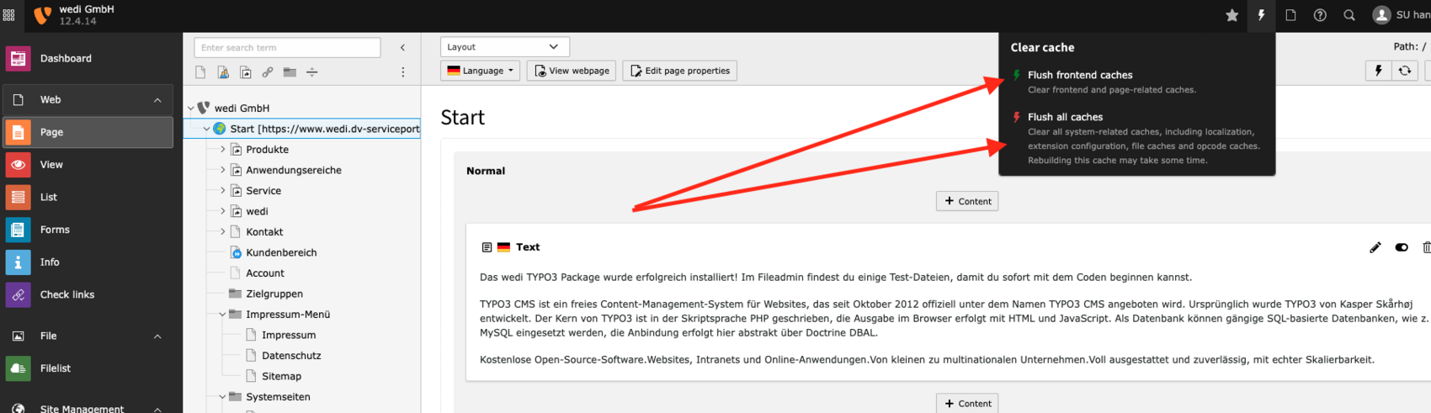Expand the Anwendungsereiche tree node
Image resolution: width=1431 pixels, height=413 pixels.
[x=222, y=170]
